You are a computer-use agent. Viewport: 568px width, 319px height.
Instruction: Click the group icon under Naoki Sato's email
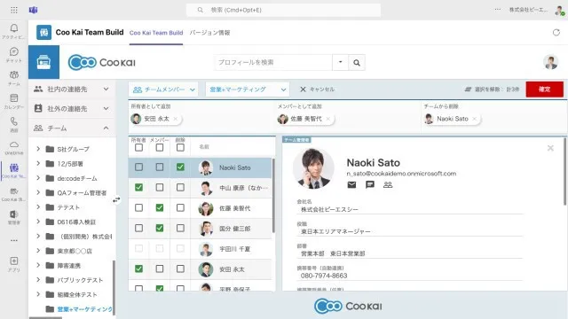[x=388, y=185]
